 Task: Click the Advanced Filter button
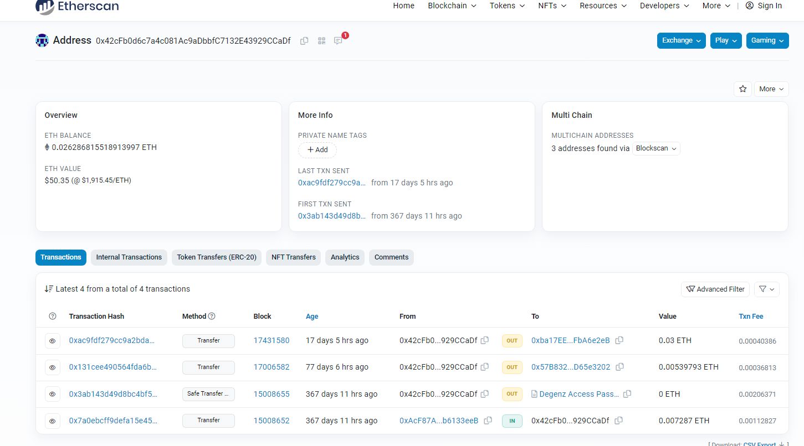[x=715, y=289]
